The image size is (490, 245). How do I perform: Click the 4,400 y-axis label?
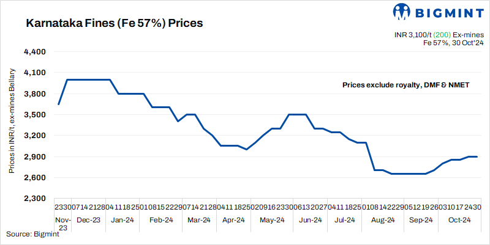36,52
